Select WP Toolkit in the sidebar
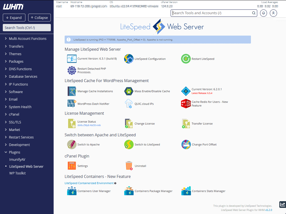286x214 pixels. [x=17, y=173]
